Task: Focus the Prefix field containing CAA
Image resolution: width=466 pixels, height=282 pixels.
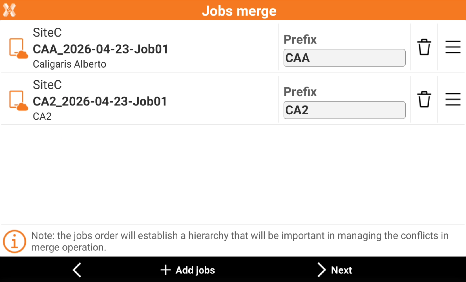Action: pos(344,58)
